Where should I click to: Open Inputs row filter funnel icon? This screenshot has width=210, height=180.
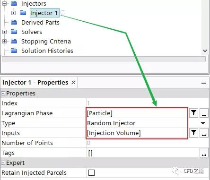[x=193, y=133]
